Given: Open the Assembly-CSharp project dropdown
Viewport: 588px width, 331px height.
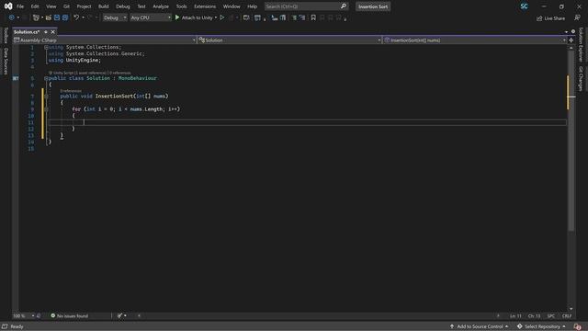Looking at the screenshot, I should tap(104, 40).
